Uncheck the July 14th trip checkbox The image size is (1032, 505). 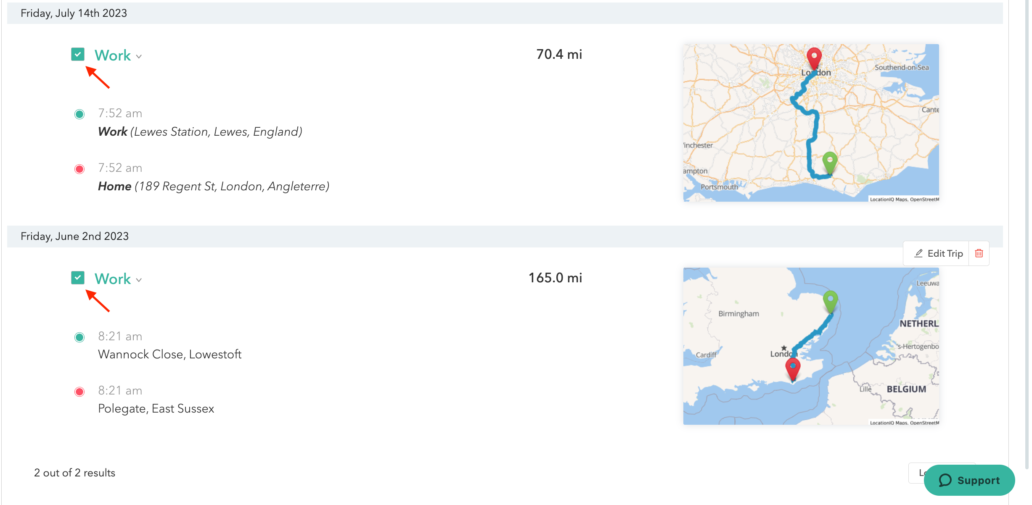tap(78, 54)
